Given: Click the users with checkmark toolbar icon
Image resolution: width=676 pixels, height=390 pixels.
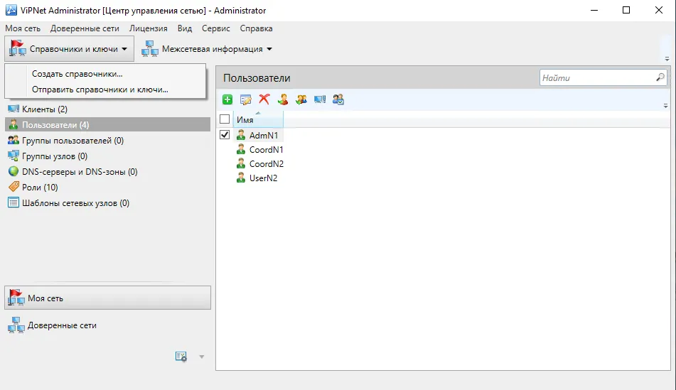Looking at the screenshot, I should tap(338, 99).
